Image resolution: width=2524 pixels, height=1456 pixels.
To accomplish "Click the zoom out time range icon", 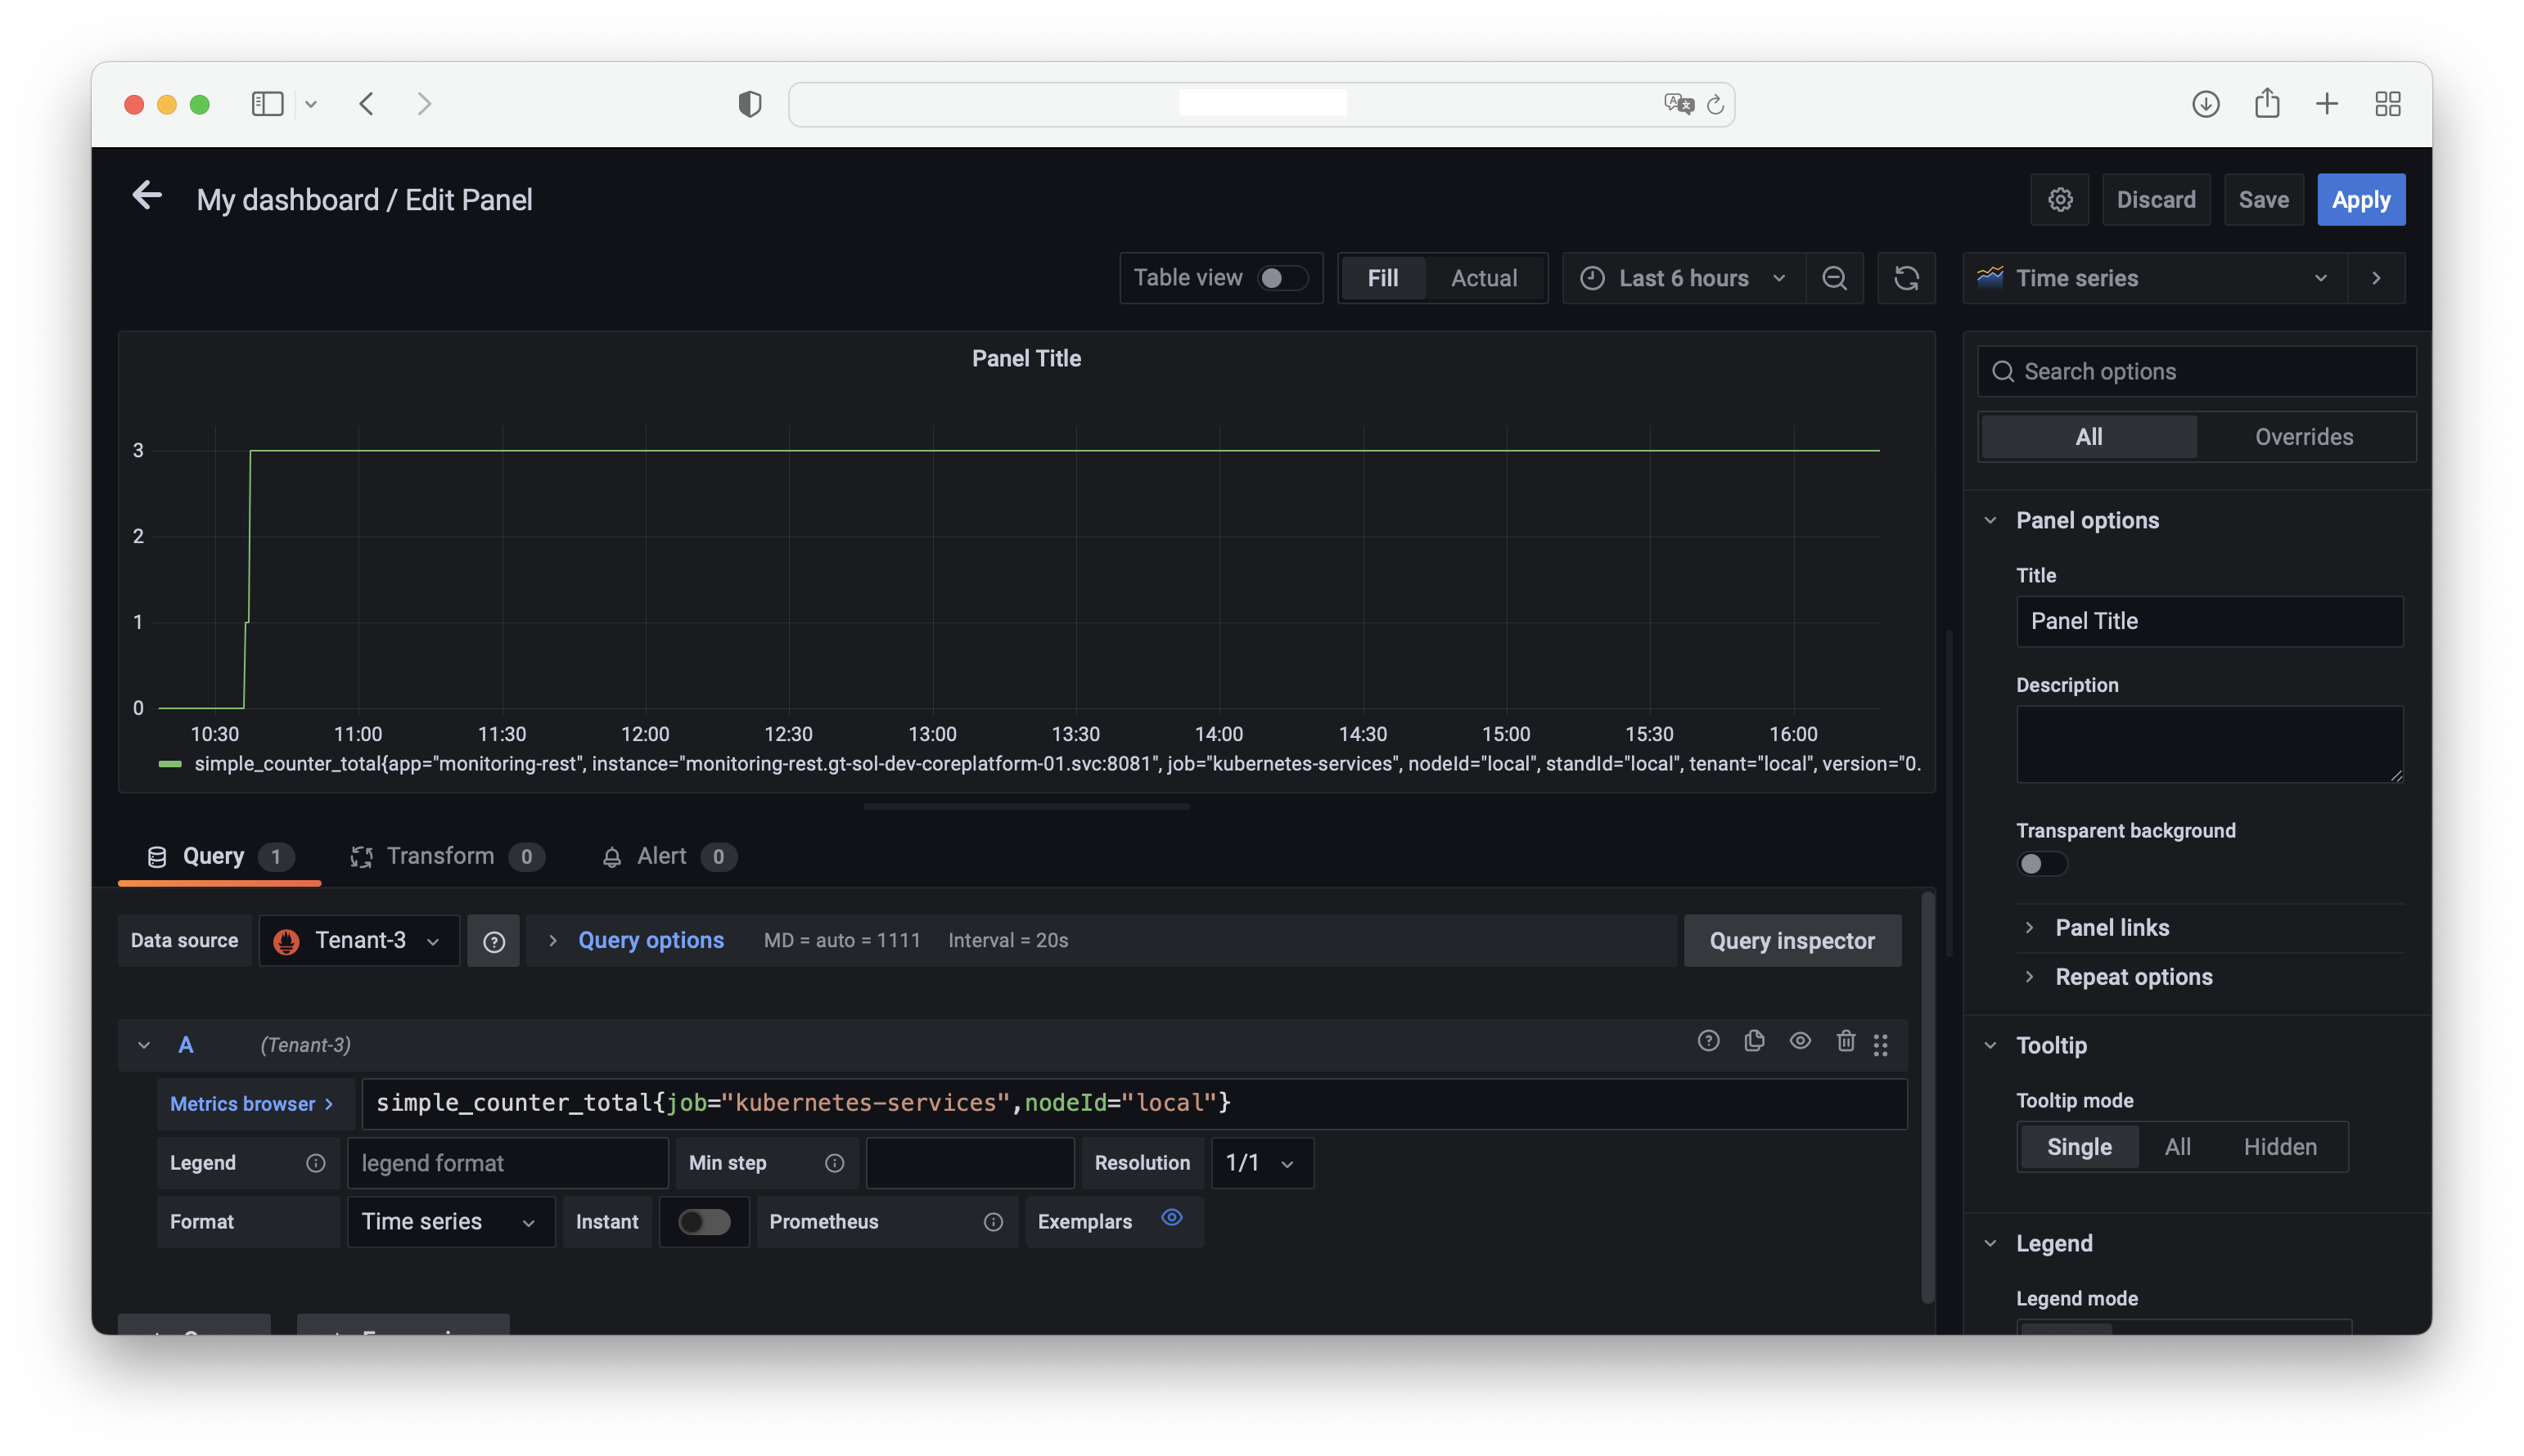I will click(1834, 278).
